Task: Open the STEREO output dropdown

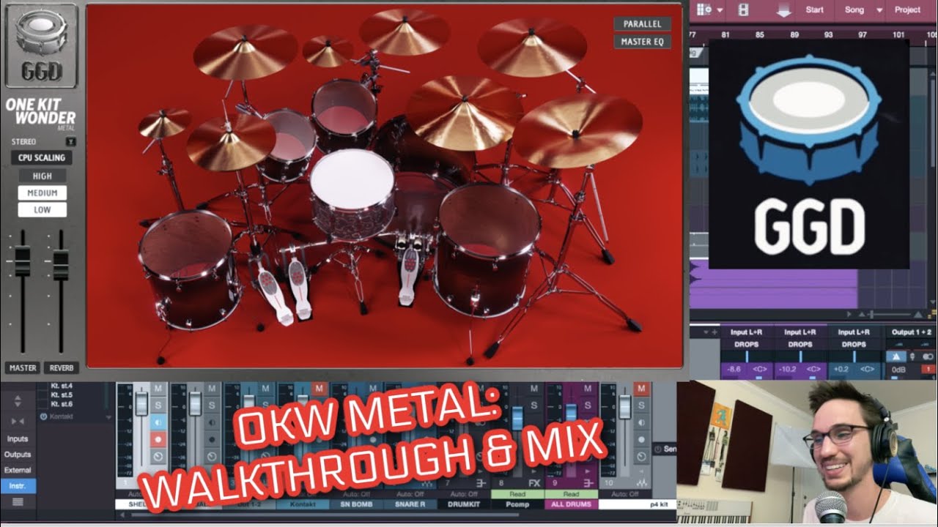Action: (x=70, y=141)
